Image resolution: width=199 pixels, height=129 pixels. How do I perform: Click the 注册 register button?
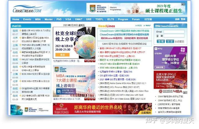click(x=170, y=41)
